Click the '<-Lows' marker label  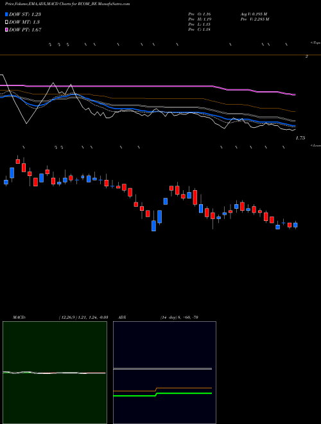pyautogui.click(x=315, y=145)
